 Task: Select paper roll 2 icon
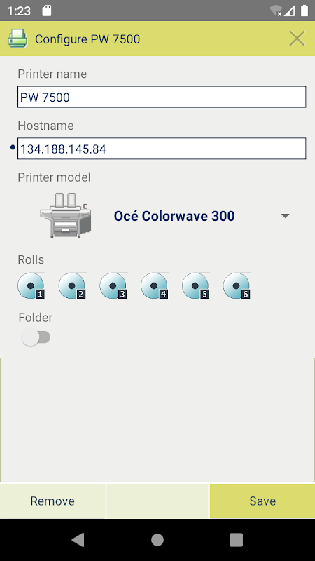click(73, 285)
